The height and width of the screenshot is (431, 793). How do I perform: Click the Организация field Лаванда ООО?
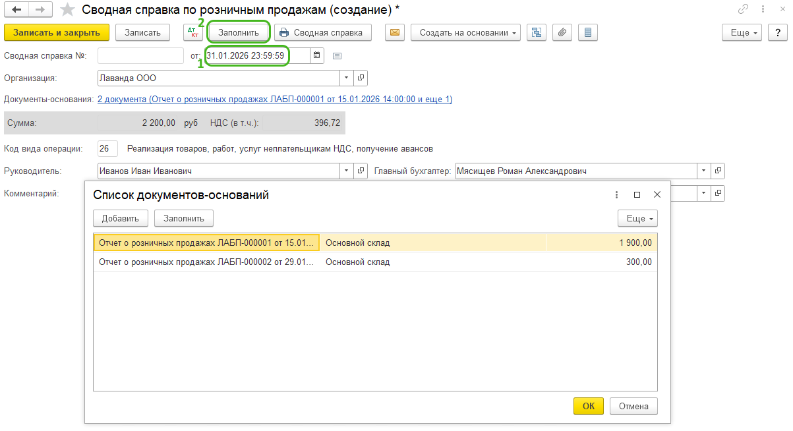point(219,78)
